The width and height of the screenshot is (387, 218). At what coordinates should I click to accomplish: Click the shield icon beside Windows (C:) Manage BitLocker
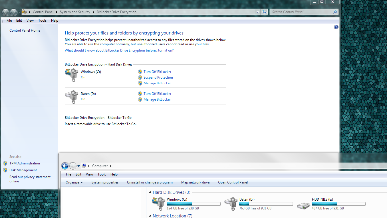pos(140,83)
